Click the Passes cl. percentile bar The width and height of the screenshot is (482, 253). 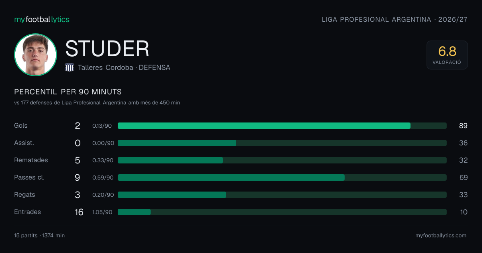click(282, 178)
